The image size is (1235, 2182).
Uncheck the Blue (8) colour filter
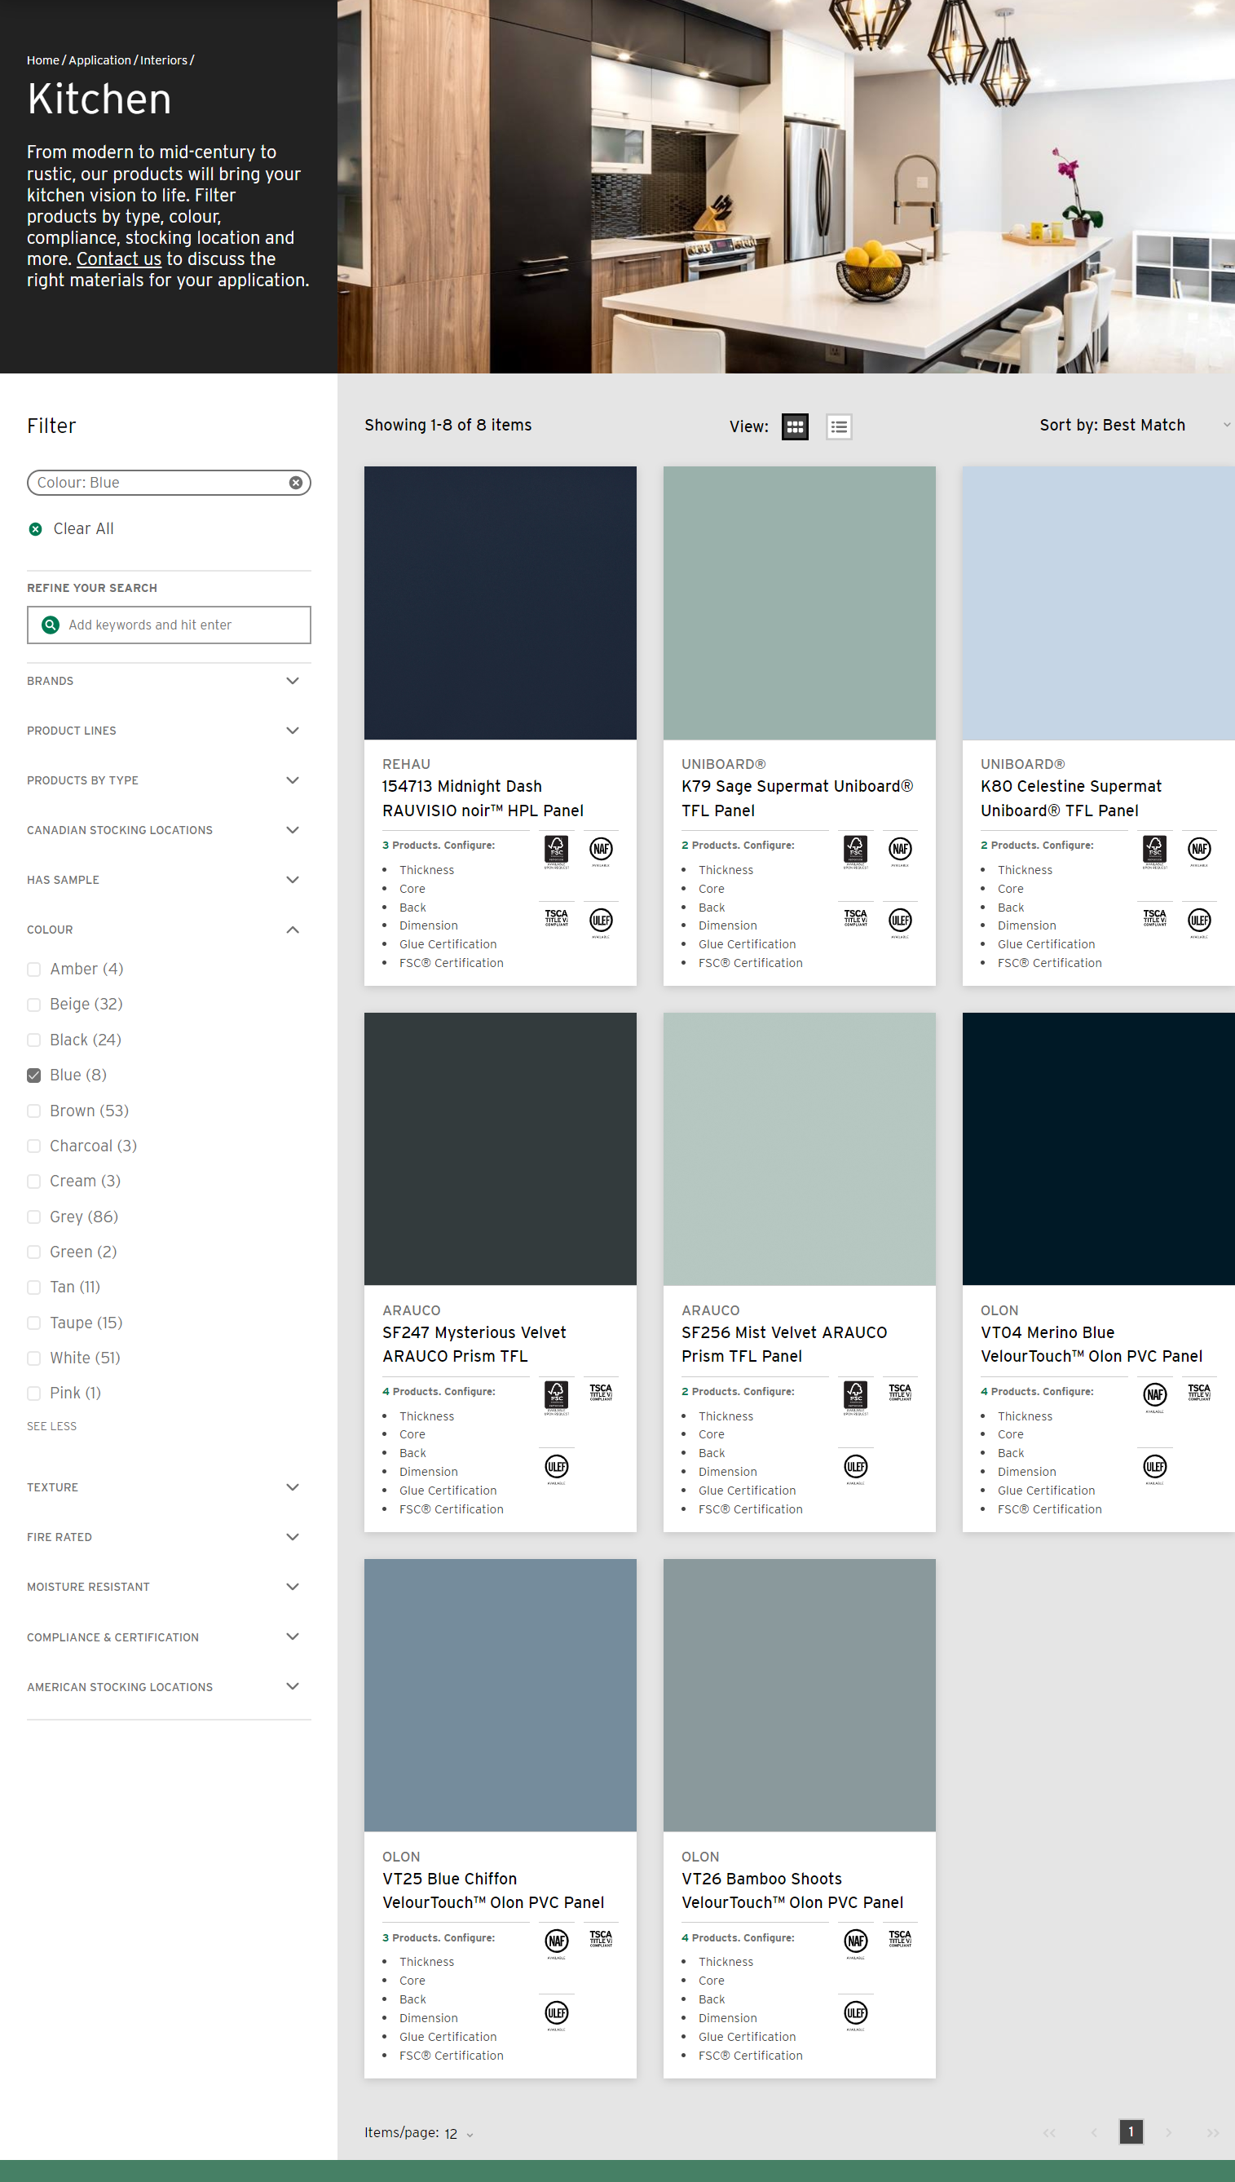[x=34, y=1075]
